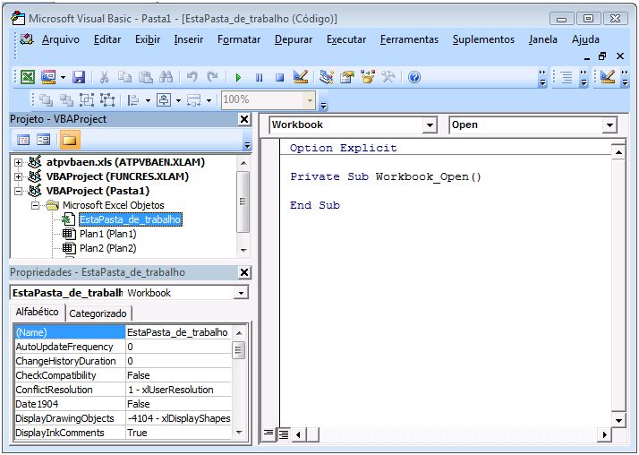
Task: Collapse the VBAProject (Pasta1) node
Action: [18, 191]
